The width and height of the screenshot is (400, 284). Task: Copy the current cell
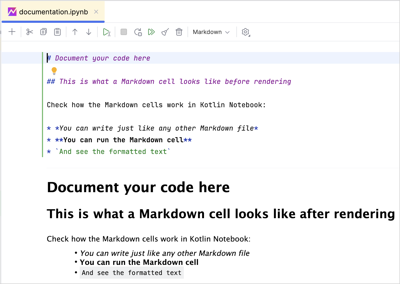click(43, 32)
